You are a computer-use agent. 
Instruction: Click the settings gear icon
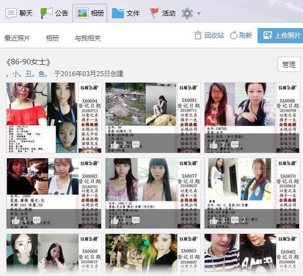click(x=187, y=14)
